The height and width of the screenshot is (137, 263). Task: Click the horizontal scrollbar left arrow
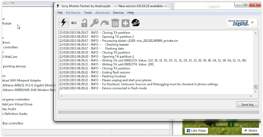pyautogui.click(x=62, y=96)
